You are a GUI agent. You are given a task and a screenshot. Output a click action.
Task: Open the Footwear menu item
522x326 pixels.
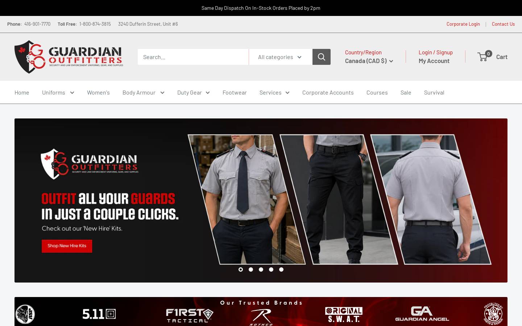pyautogui.click(x=235, y=92)
